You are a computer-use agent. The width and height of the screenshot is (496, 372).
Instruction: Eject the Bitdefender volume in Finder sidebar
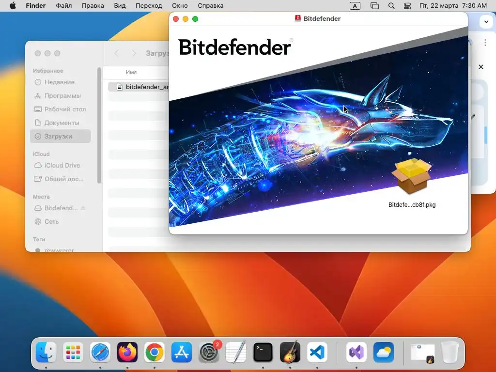pos(83,208)
